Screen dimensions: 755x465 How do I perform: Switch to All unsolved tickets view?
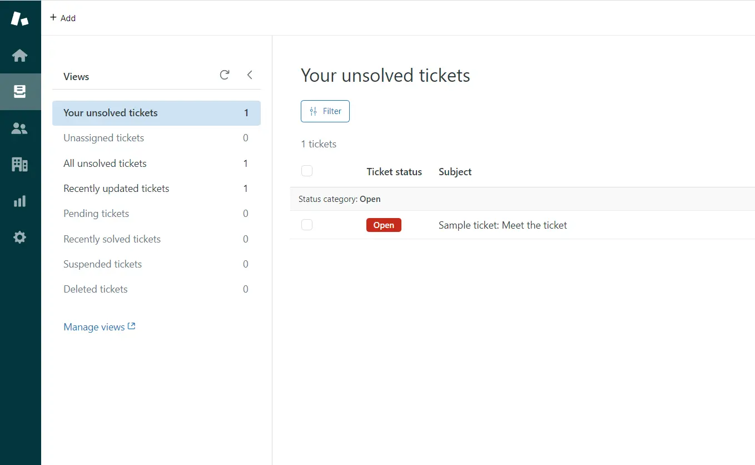tap(105, 164)
